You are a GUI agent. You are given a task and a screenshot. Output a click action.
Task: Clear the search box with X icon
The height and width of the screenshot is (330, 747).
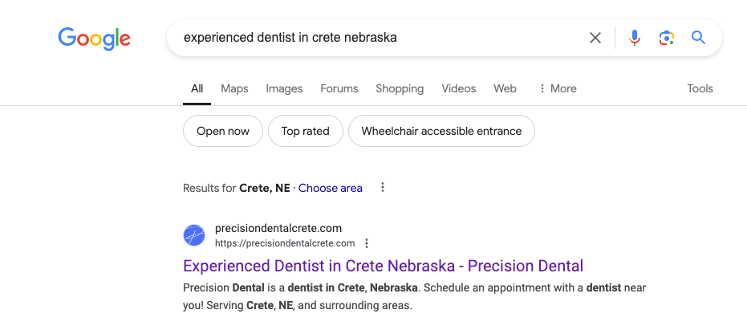(595, 38)
